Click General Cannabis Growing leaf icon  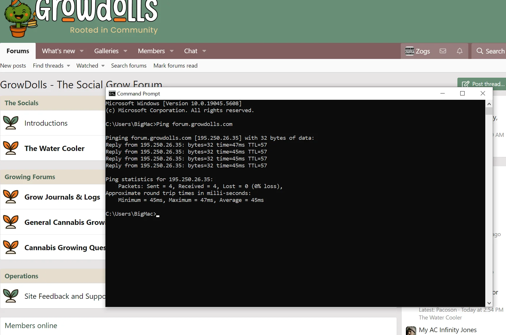tap(11, 222)
